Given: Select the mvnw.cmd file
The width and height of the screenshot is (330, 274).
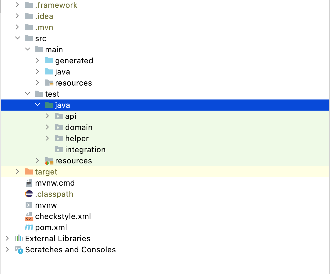Looking at the screenshot, I should click(55, 183).
